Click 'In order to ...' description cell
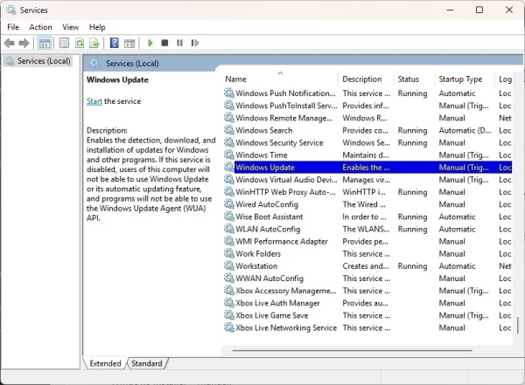525x385 pixels. 364,217
